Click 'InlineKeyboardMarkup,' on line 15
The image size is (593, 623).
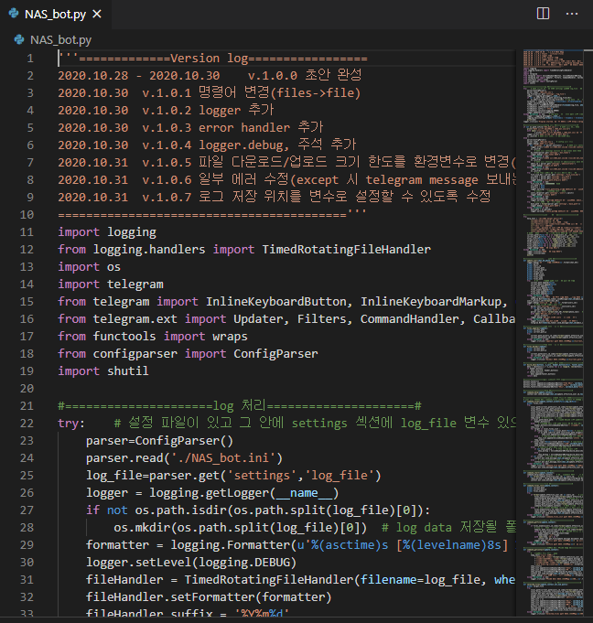click(434, 302)
